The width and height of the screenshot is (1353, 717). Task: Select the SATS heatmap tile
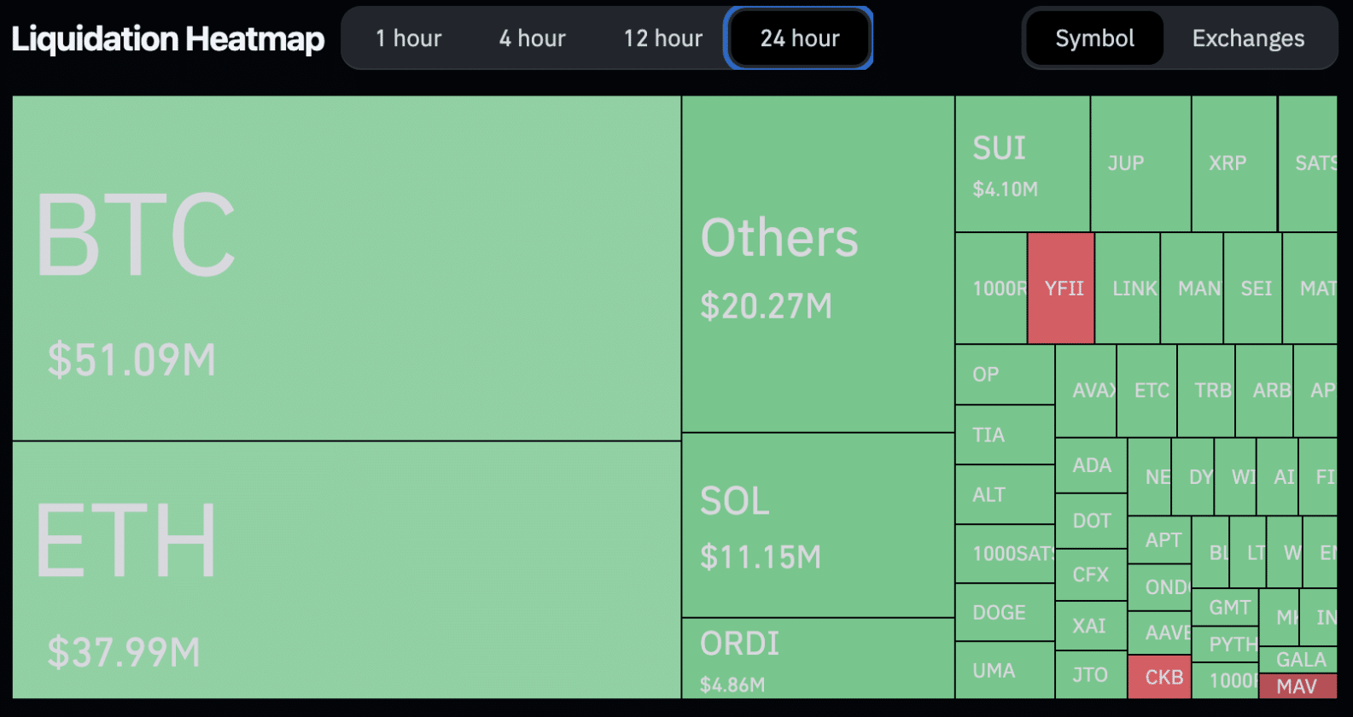click(1308, 163)
